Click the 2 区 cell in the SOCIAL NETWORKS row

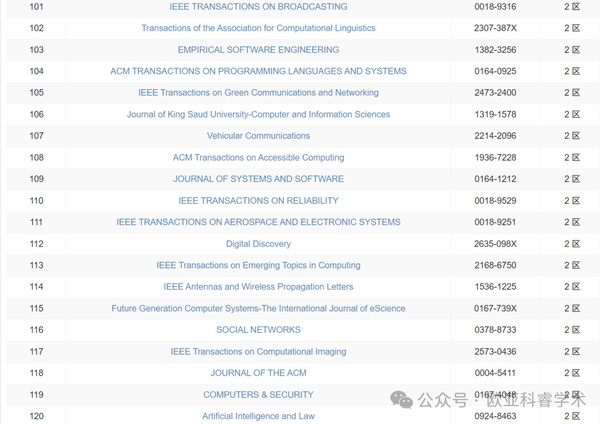pos(572,330)
